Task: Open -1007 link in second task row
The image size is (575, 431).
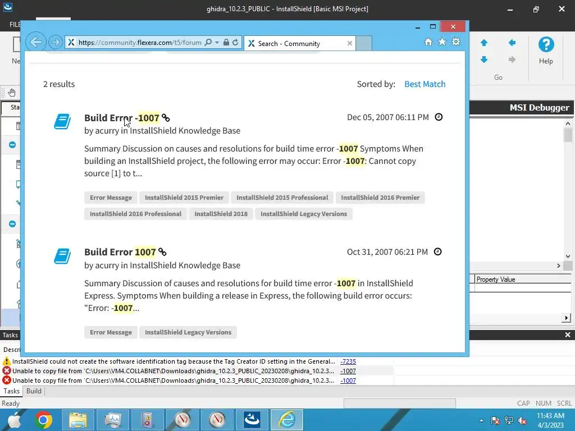Action: pyautogui.click(x=348, y=371)
